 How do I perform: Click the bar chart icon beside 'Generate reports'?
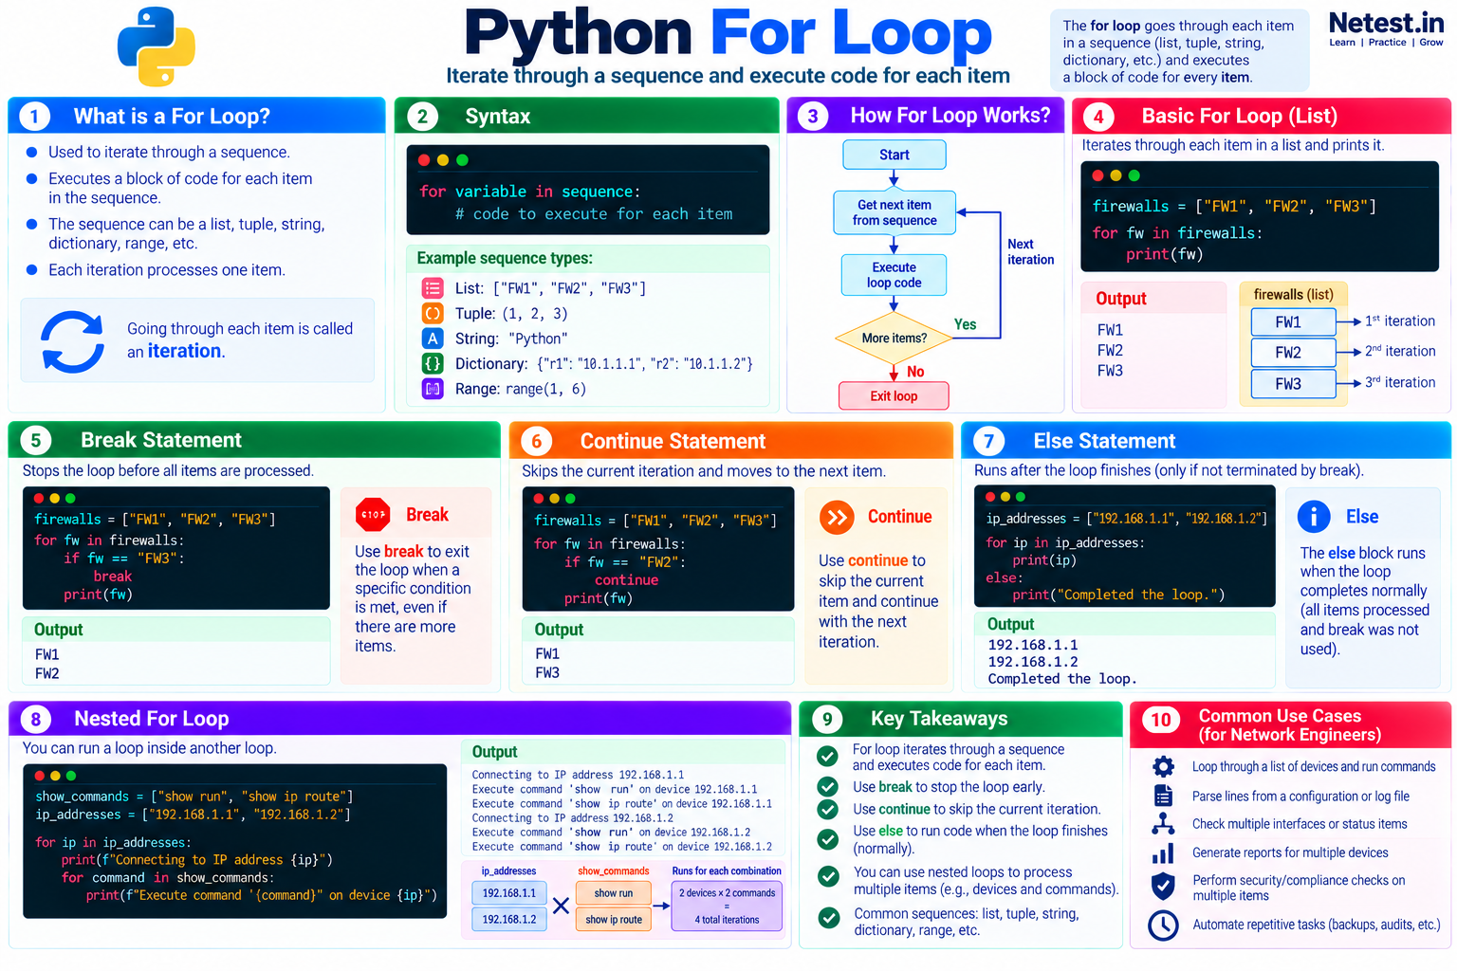1163,853
